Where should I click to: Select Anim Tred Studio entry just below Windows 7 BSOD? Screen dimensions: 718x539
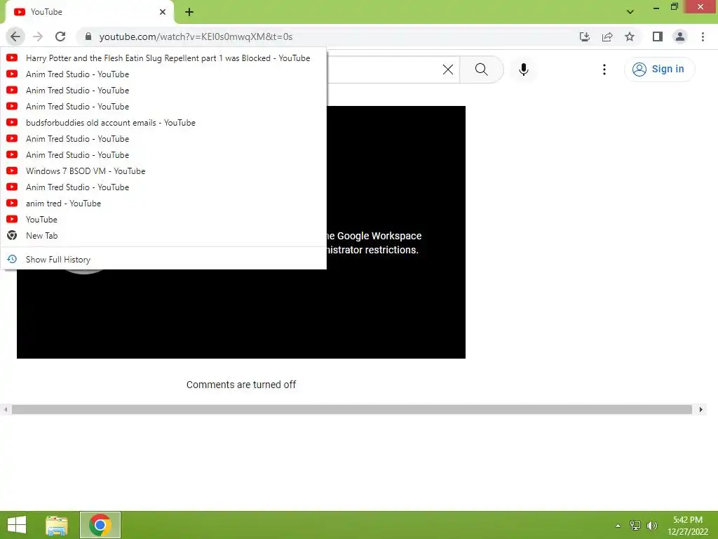(x=163, y=187)
